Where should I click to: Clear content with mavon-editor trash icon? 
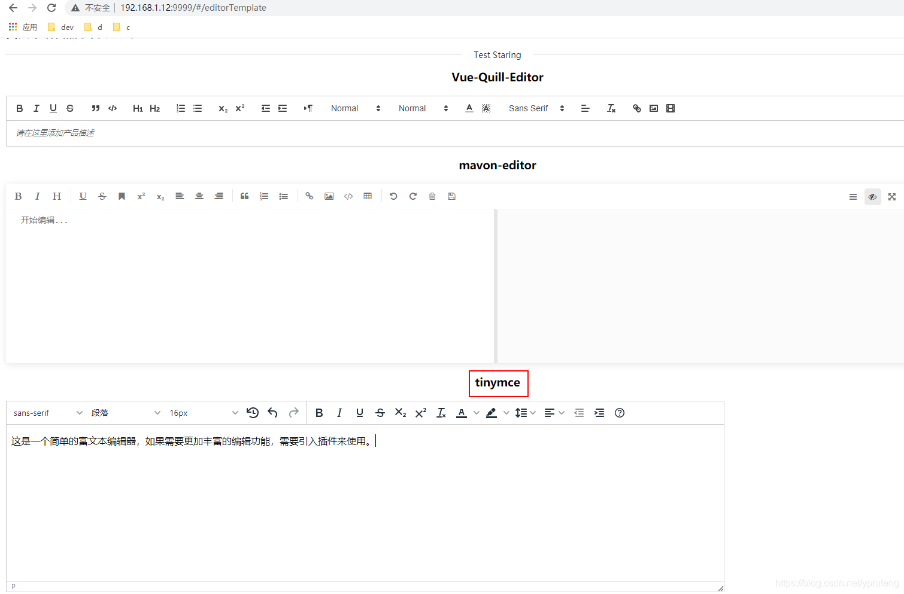coord(432,196)
